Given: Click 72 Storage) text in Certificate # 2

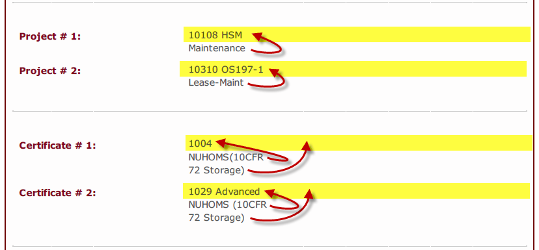Looking at the screenshot, I should (x=216, y=218).
